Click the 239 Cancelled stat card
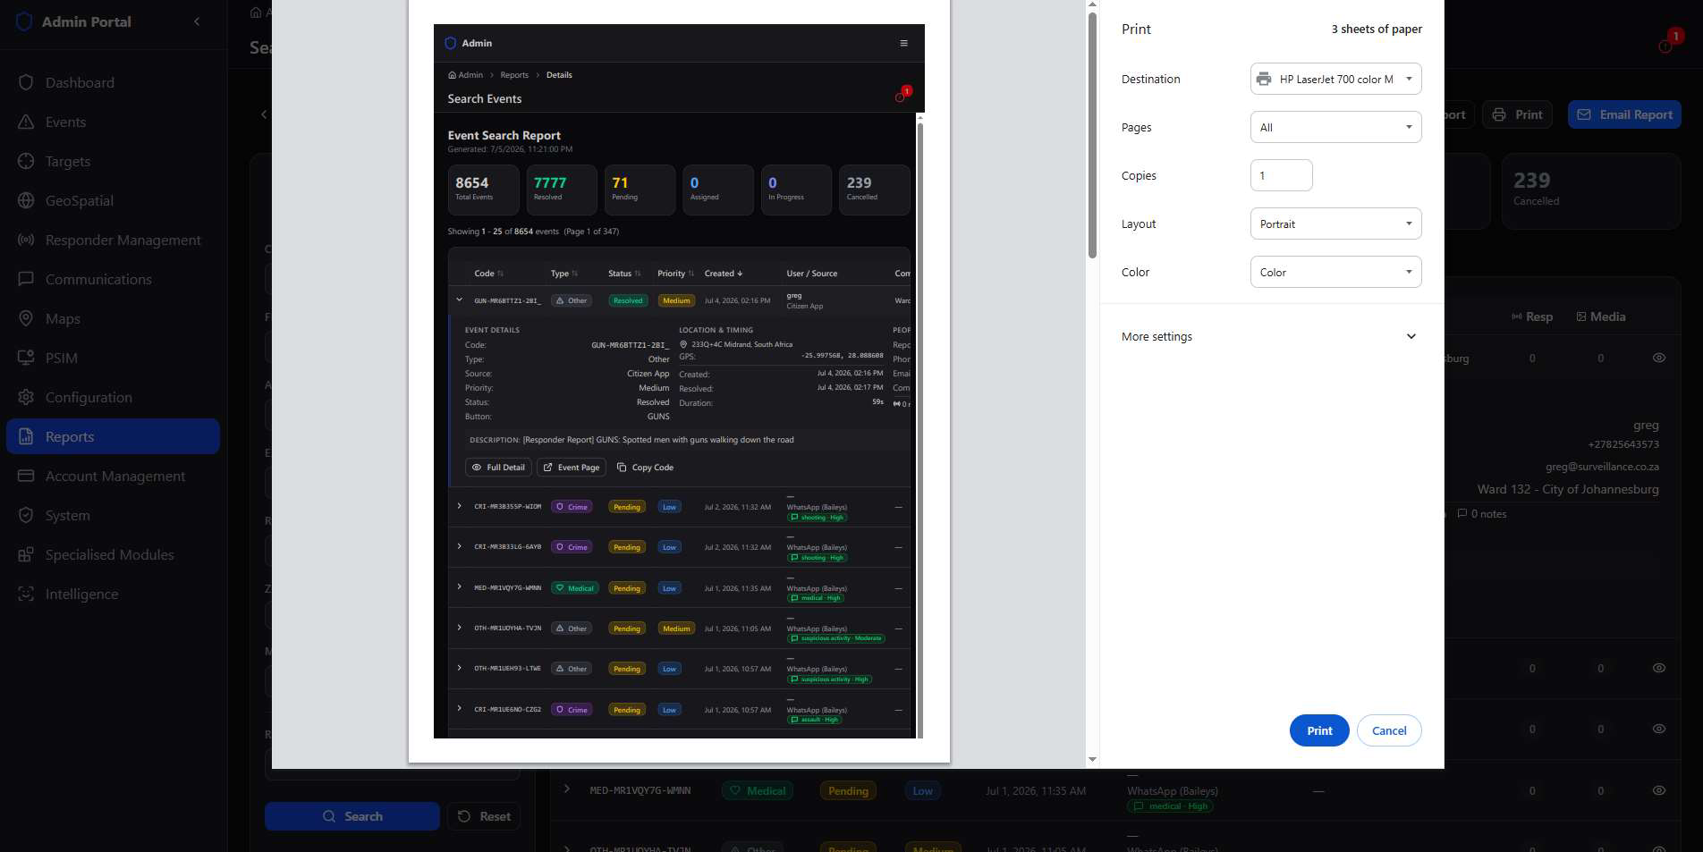This screenshot has height=852, width=1703. [1590, 191]
